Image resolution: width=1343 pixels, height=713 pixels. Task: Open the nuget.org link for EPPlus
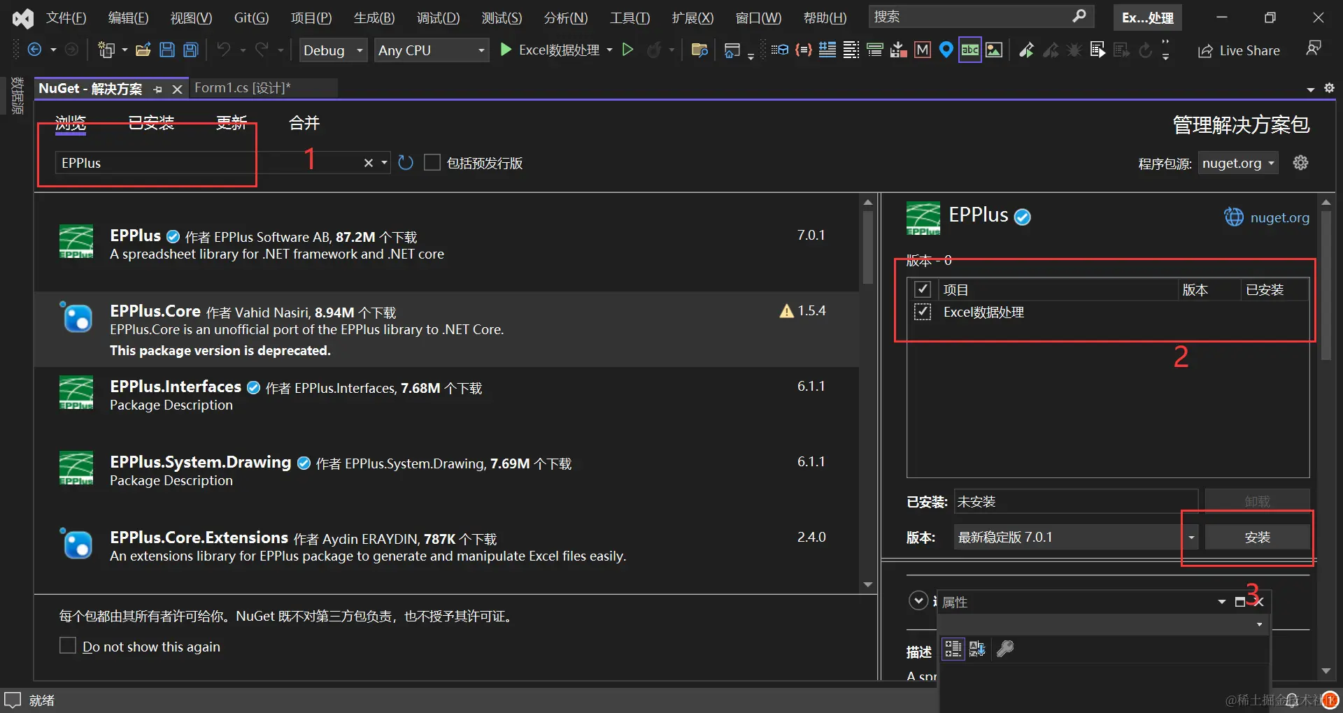1279,217
